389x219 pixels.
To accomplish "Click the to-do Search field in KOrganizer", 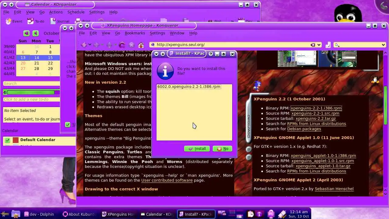I will [x=32, y=84].
